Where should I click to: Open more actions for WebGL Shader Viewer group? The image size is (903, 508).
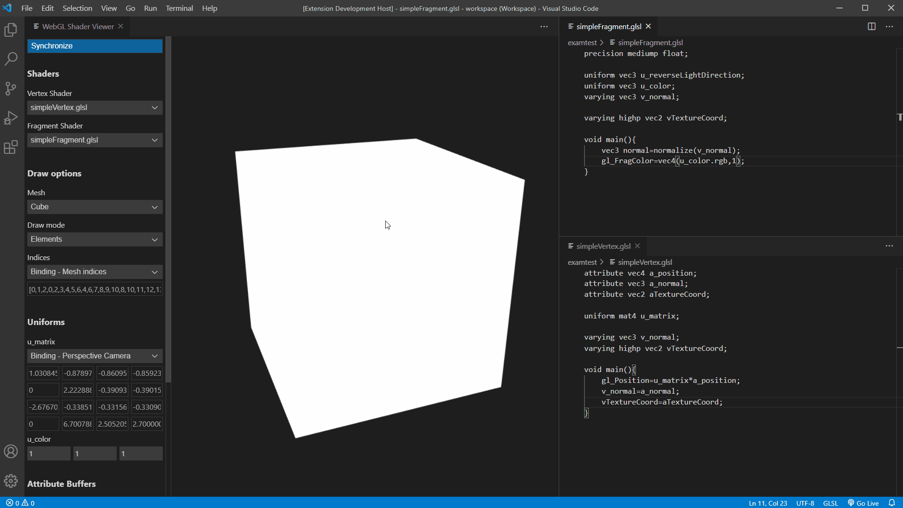pyautogui.click(x=544, y=26)
